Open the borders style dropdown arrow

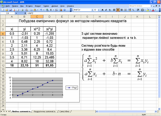[145, 10]
